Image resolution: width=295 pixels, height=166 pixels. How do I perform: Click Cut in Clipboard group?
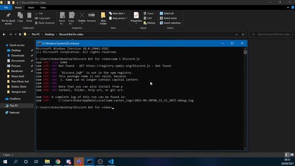pos(39,13)
